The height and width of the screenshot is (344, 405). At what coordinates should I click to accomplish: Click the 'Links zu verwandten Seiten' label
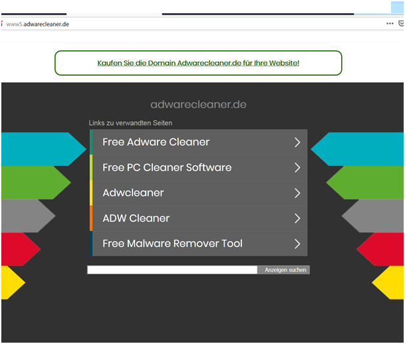pos(130,123)
